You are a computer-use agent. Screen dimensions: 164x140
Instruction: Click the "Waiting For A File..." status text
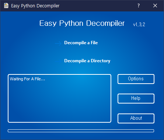[27, 79]
